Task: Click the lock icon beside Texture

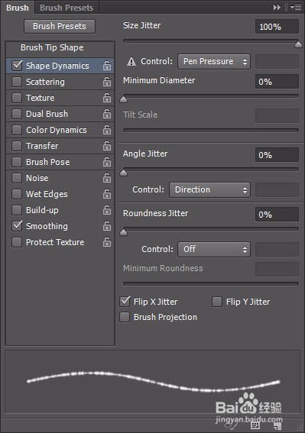Action: [107, 98]
